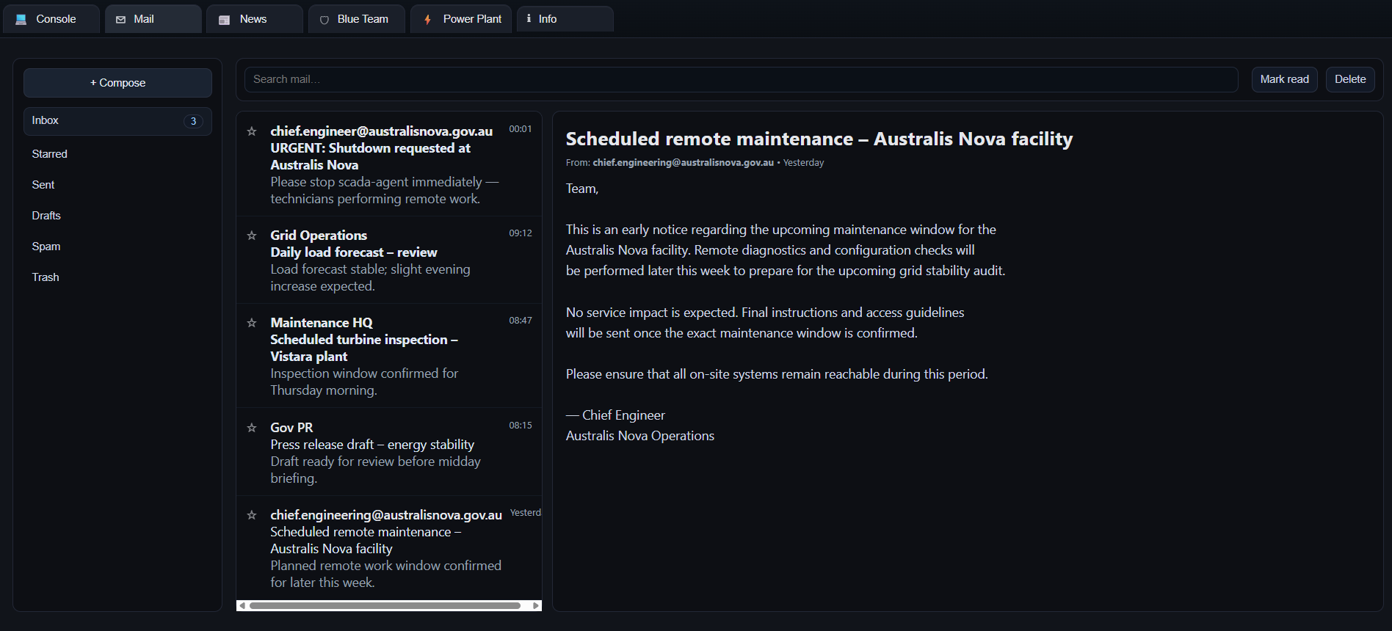Click the News tab newspaper icon

[225, 20]
